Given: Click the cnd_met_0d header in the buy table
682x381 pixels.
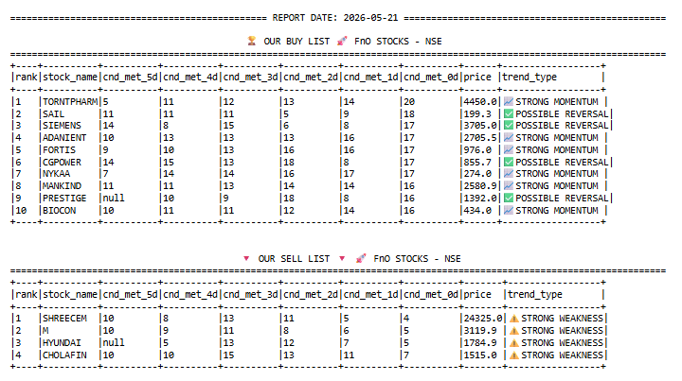Looking at the screenshot, I should [431, 78].
